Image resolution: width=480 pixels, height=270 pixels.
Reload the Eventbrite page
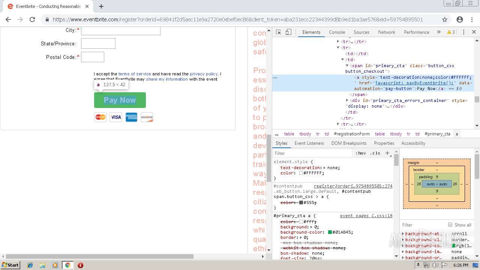coord(32,19)
